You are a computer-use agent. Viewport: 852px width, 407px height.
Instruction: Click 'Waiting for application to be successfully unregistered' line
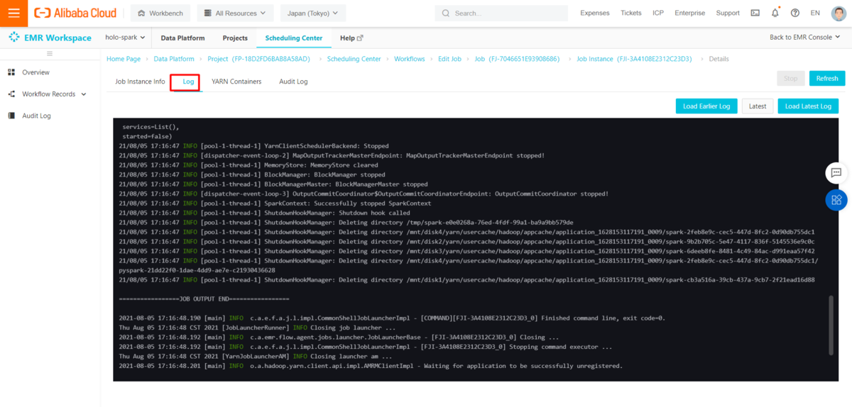pyautogui.click(x=371, y=366)
